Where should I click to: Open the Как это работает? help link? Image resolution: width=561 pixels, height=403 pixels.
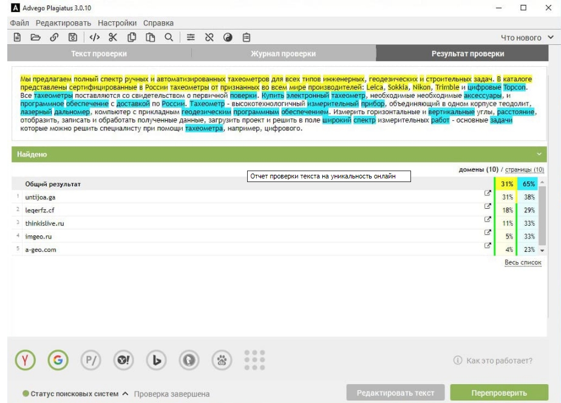click(x=499, y=361)
